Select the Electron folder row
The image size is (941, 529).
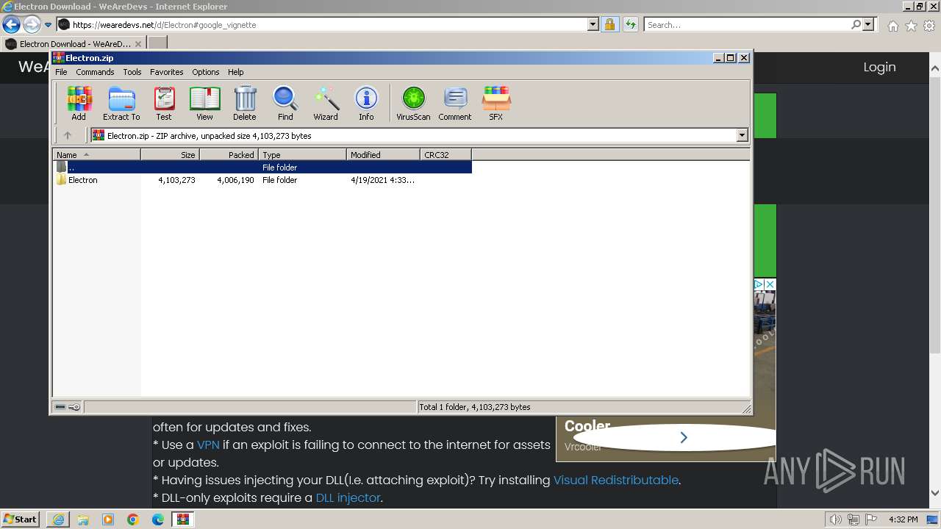point(262,180)
